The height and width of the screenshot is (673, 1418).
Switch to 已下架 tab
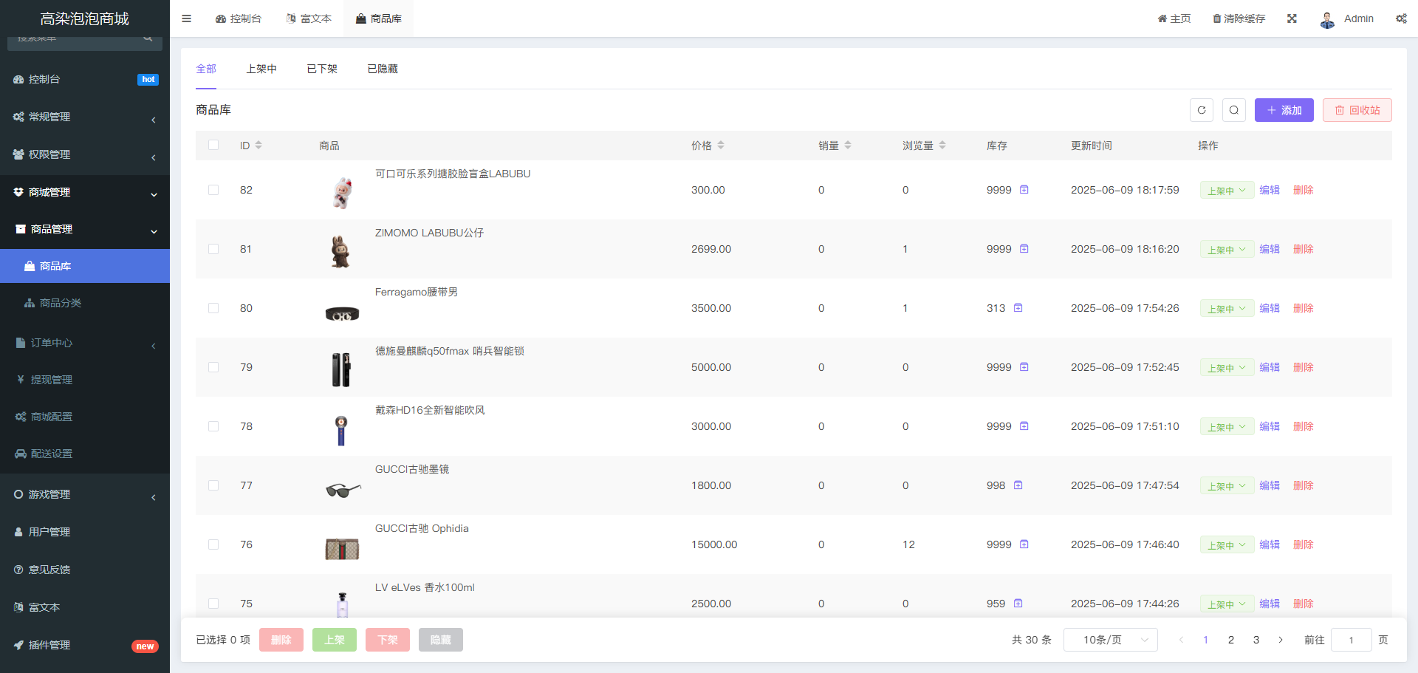pyautogui.click(x=322, y=69)
